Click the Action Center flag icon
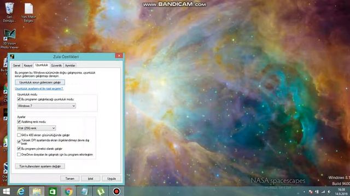Screen dimensions: 350x196 pos(311,192)
